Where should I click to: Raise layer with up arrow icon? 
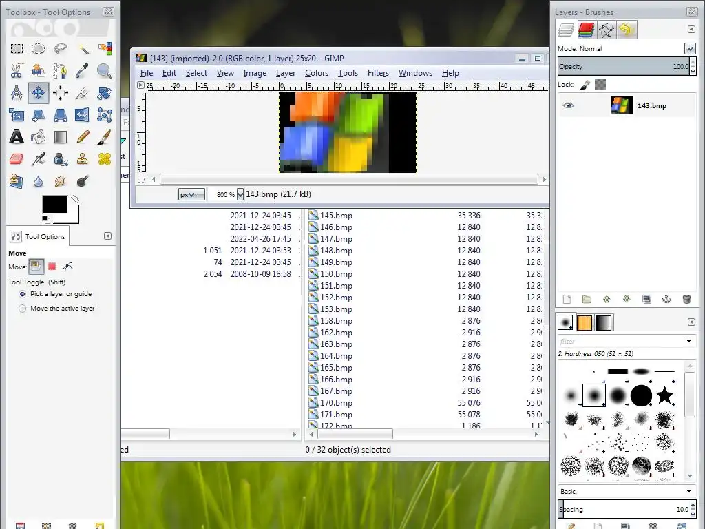click(607, 299)
